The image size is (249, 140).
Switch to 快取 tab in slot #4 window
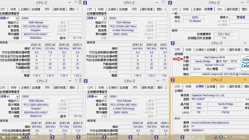[101, 87]
